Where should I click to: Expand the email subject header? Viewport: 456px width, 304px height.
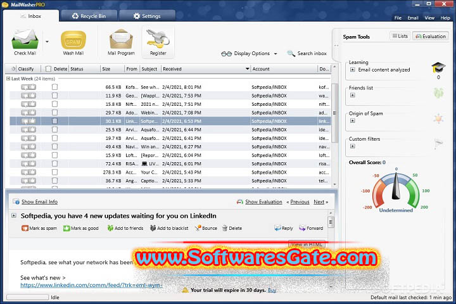(x=14, y=215)
